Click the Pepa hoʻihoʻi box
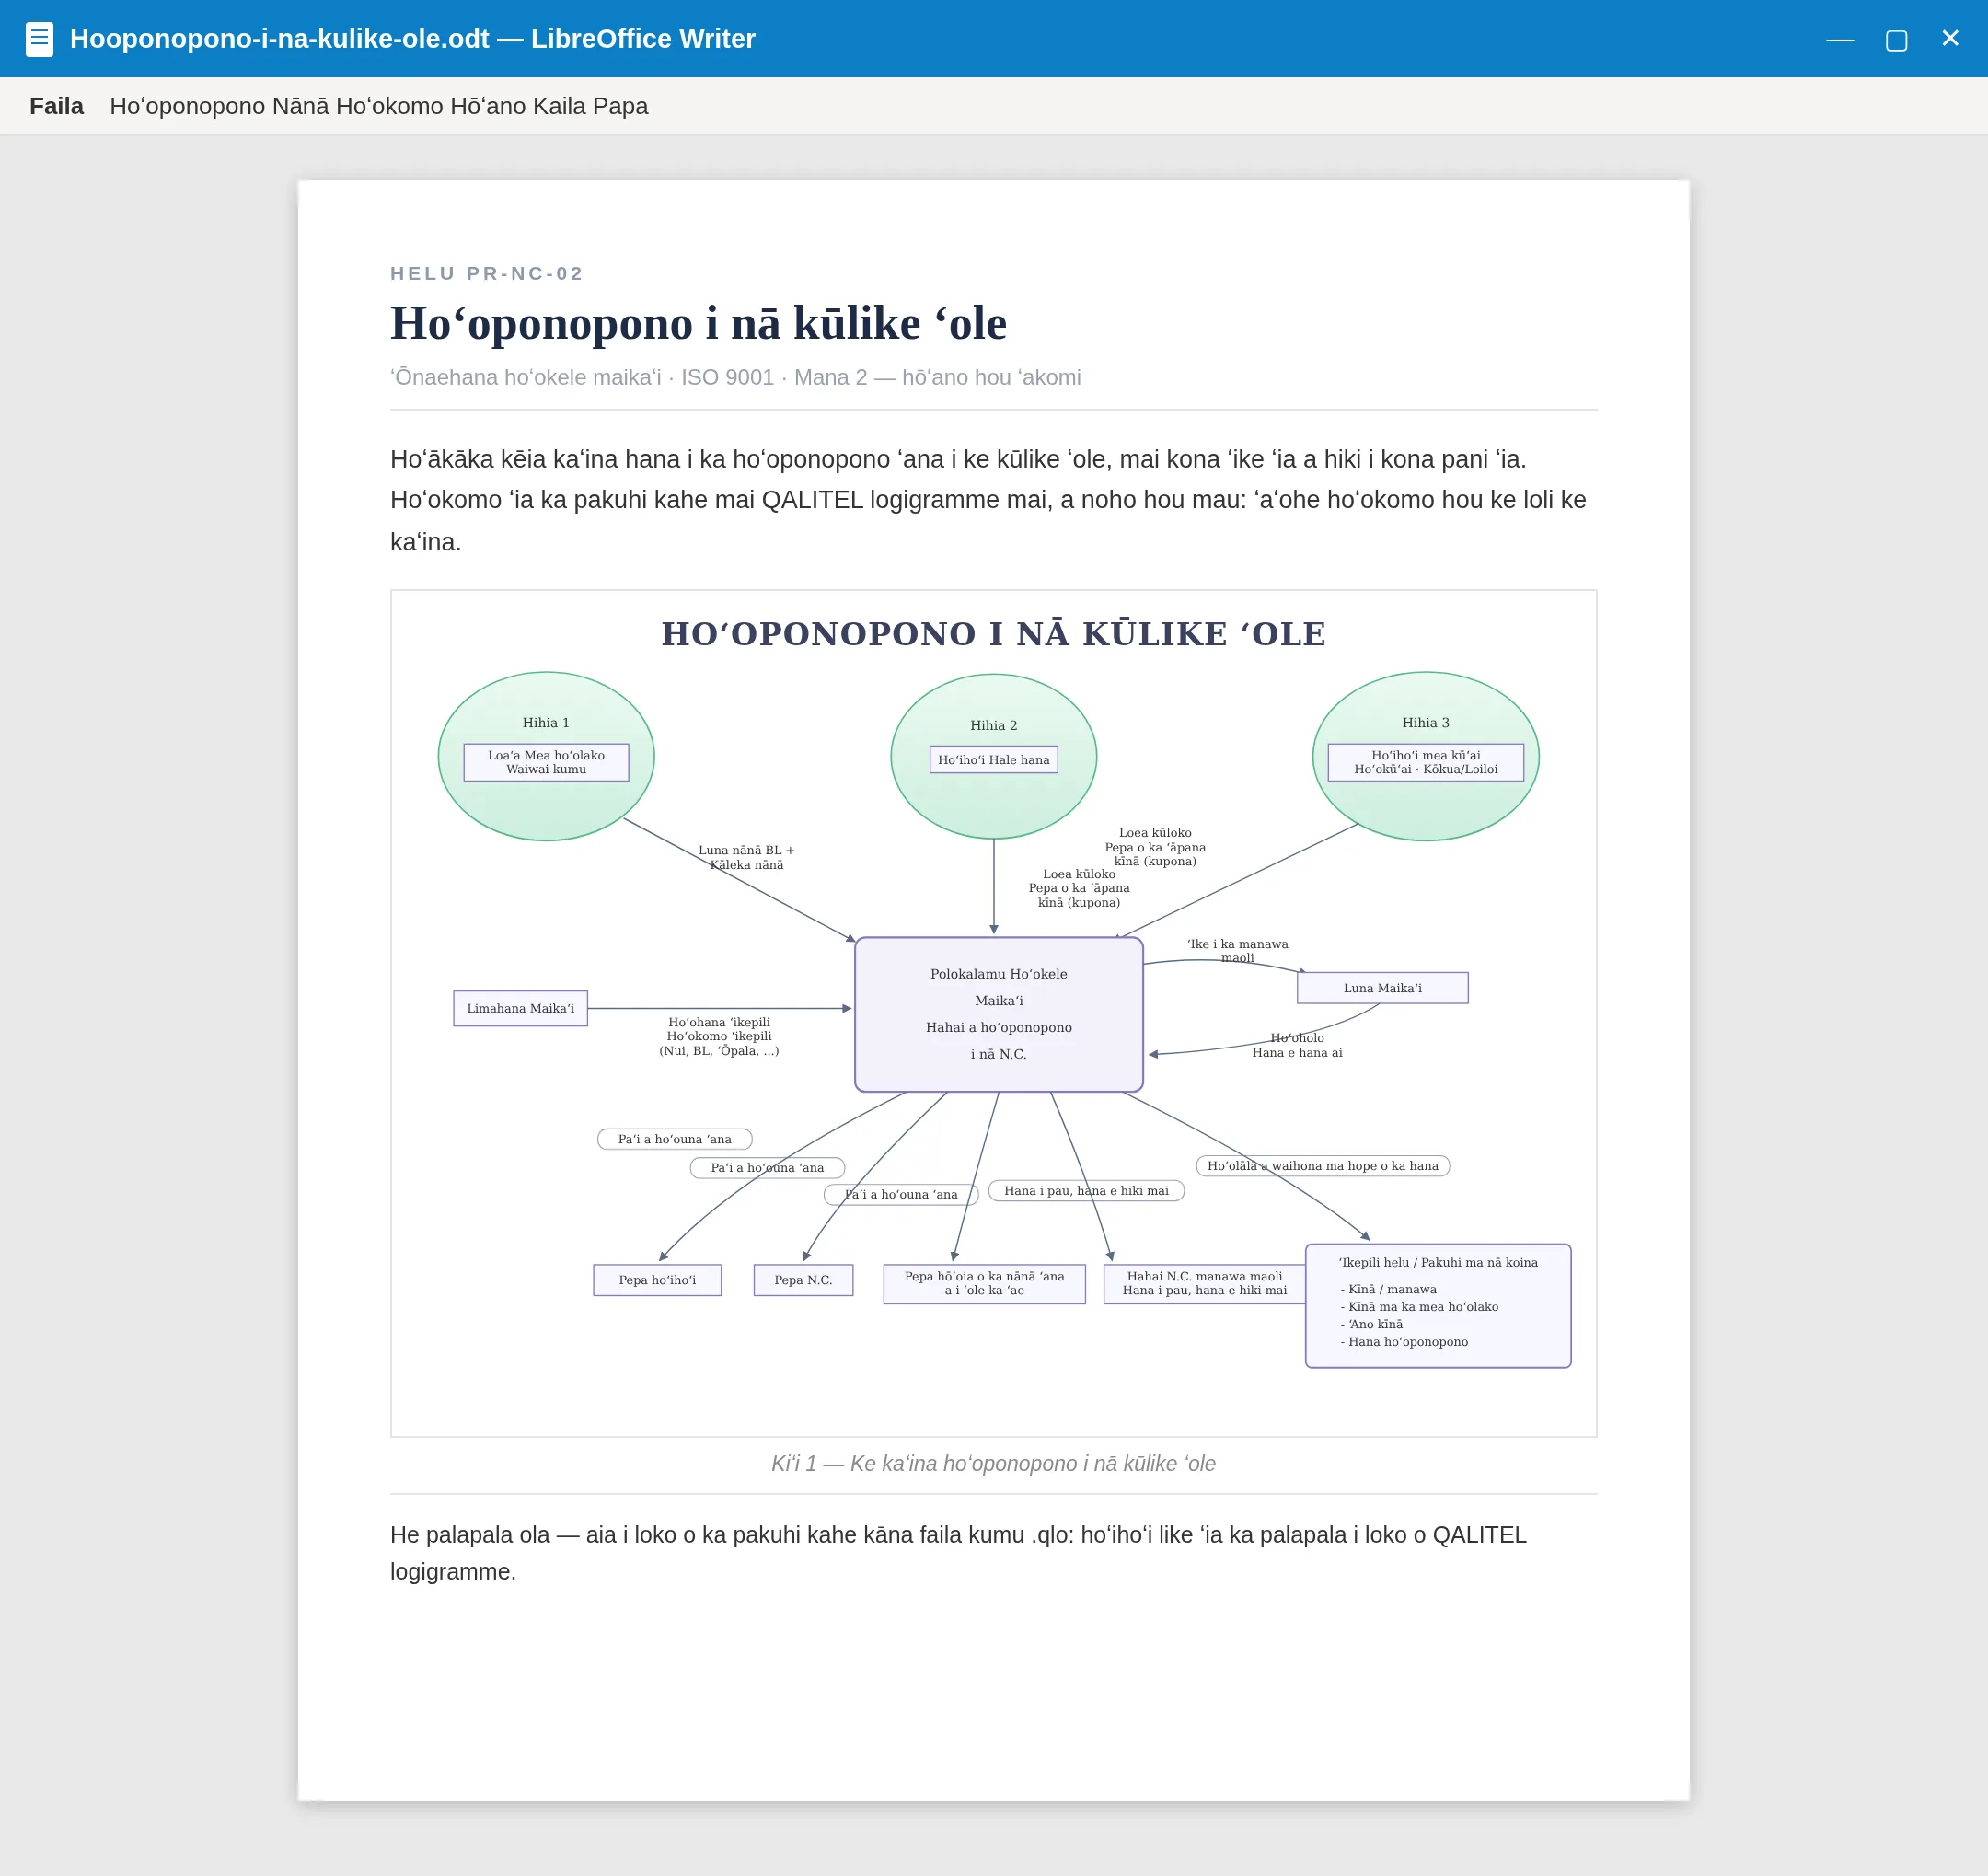The width and height of the screenshot is (1988, 1876). click(657, 1280)
